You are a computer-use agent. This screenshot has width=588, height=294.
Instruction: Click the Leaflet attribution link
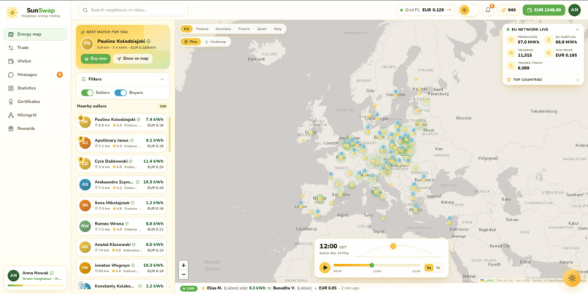pos(489,280)
